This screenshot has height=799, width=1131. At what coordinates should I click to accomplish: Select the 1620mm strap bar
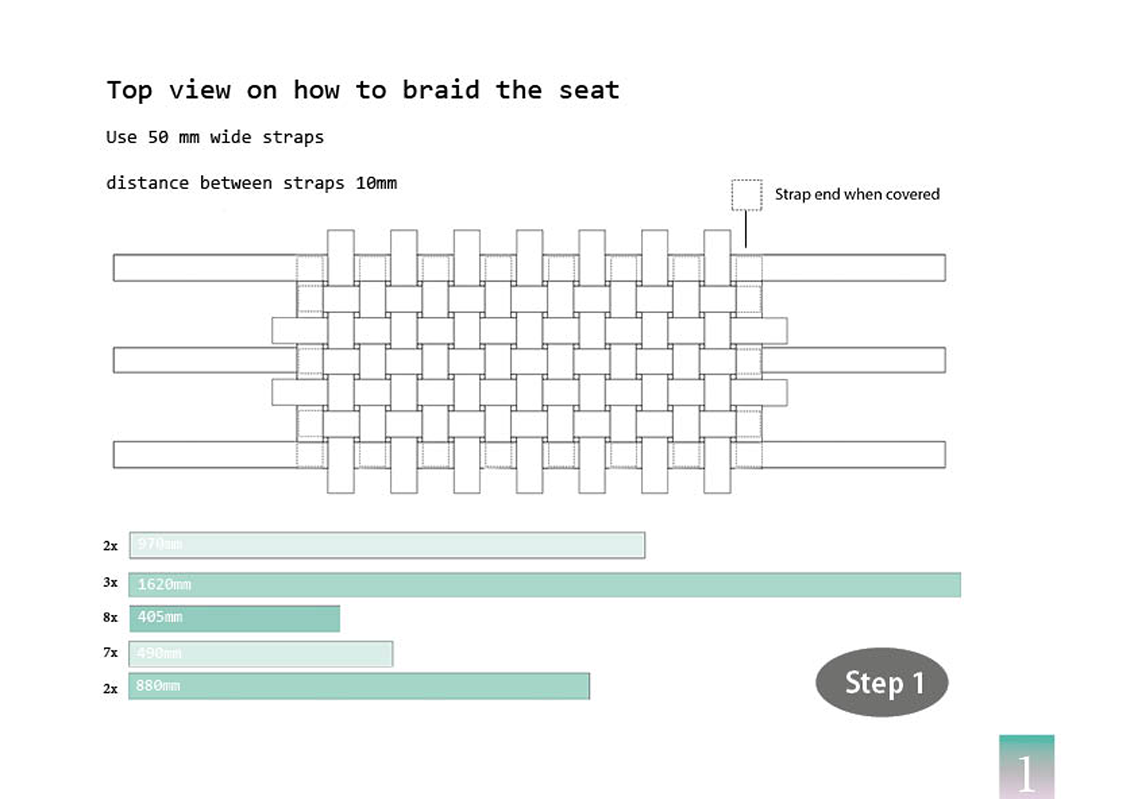coord(545,585)
